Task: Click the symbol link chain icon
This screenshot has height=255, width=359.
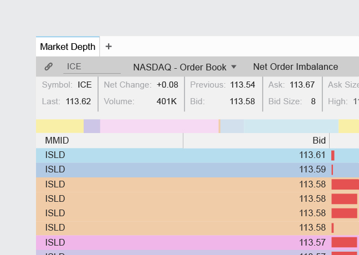Action: pos(48,67)
